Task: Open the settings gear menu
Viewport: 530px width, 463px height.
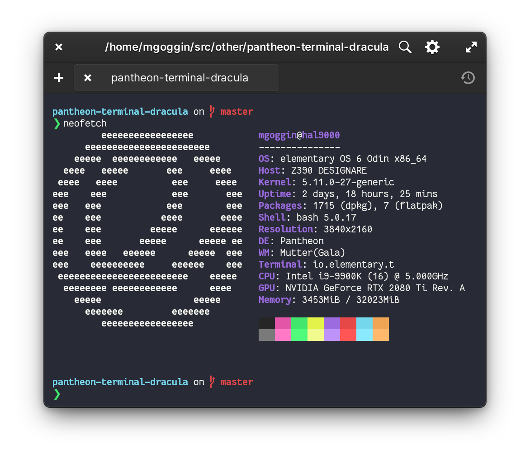Action: tap(432, 47)
